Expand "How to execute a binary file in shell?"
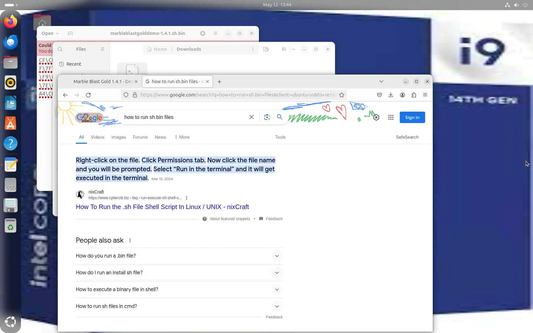This screenshot has height=333, width=533. point(179,290)
